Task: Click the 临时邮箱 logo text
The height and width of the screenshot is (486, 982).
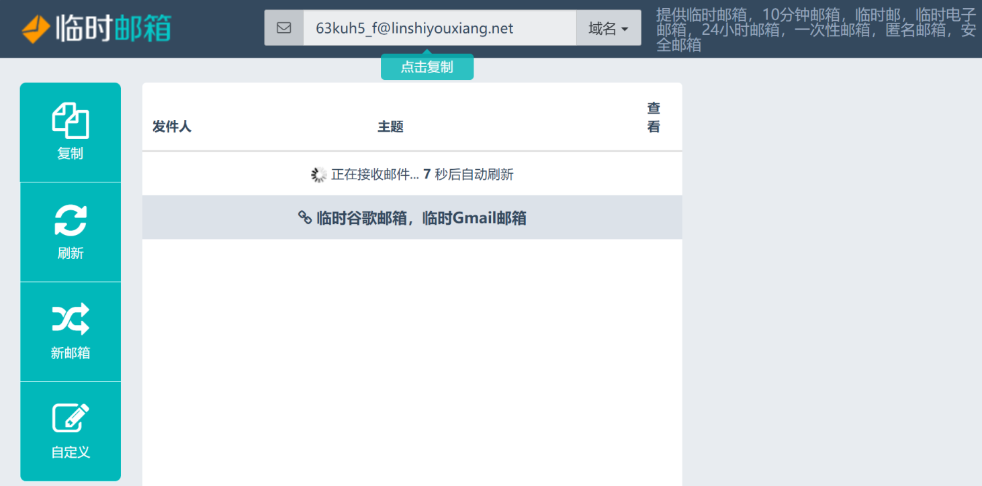Action: click(x=113, y=29)
